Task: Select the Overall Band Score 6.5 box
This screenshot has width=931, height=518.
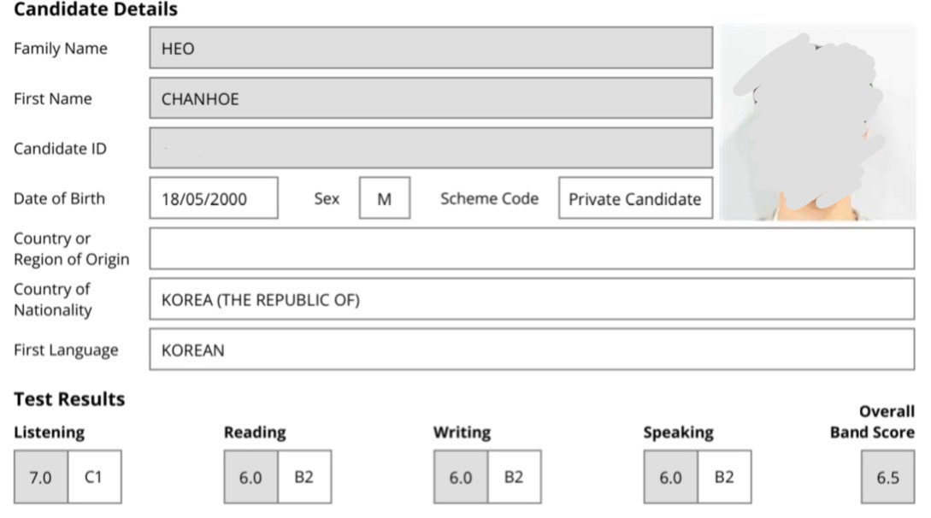Action: (x=888, y=477)
